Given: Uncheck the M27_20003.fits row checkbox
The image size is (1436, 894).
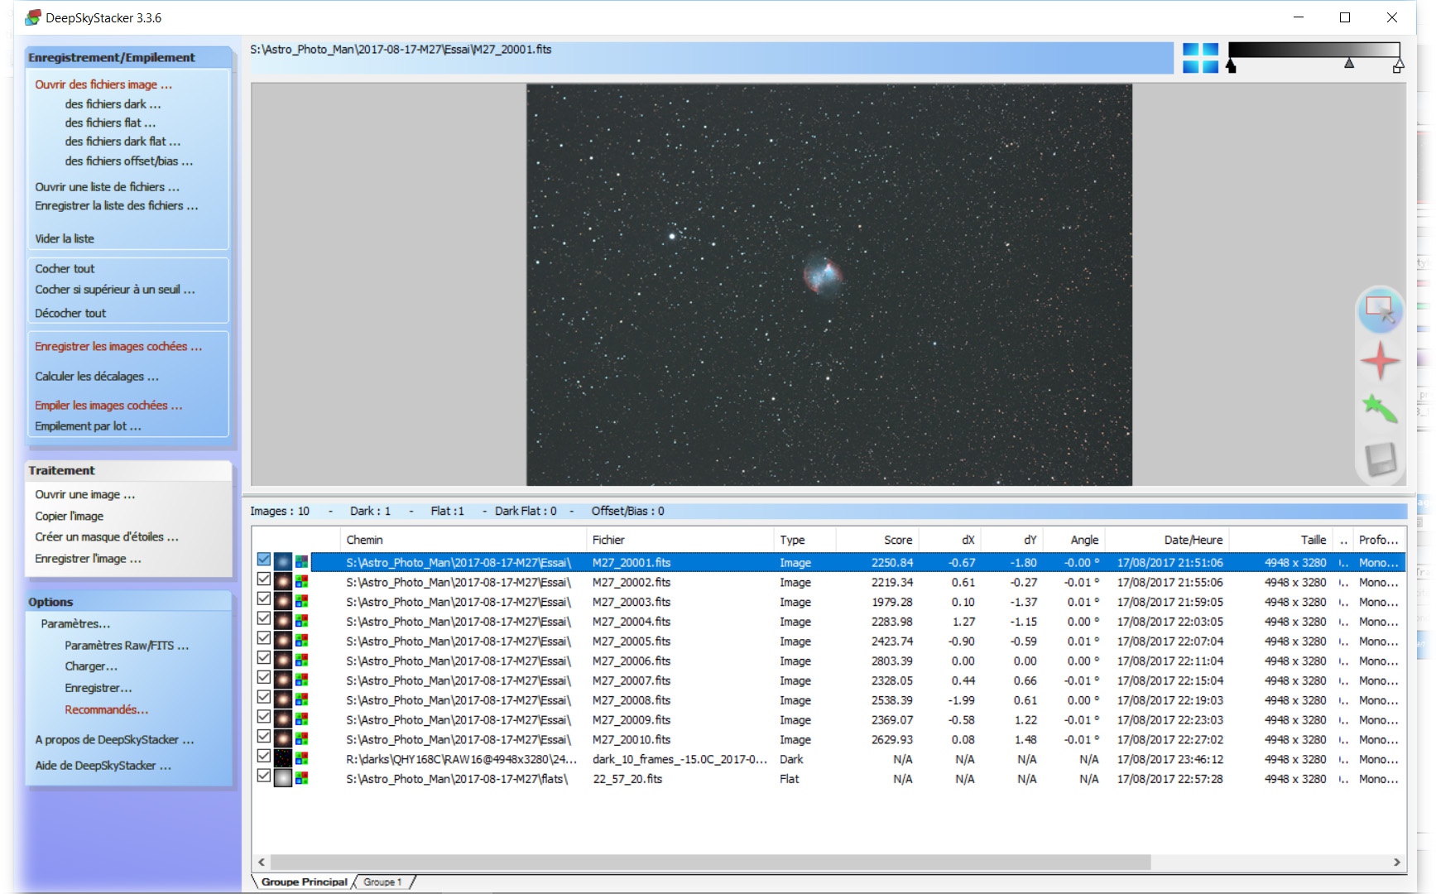Looking at the screenshot, I should point(264,599).
